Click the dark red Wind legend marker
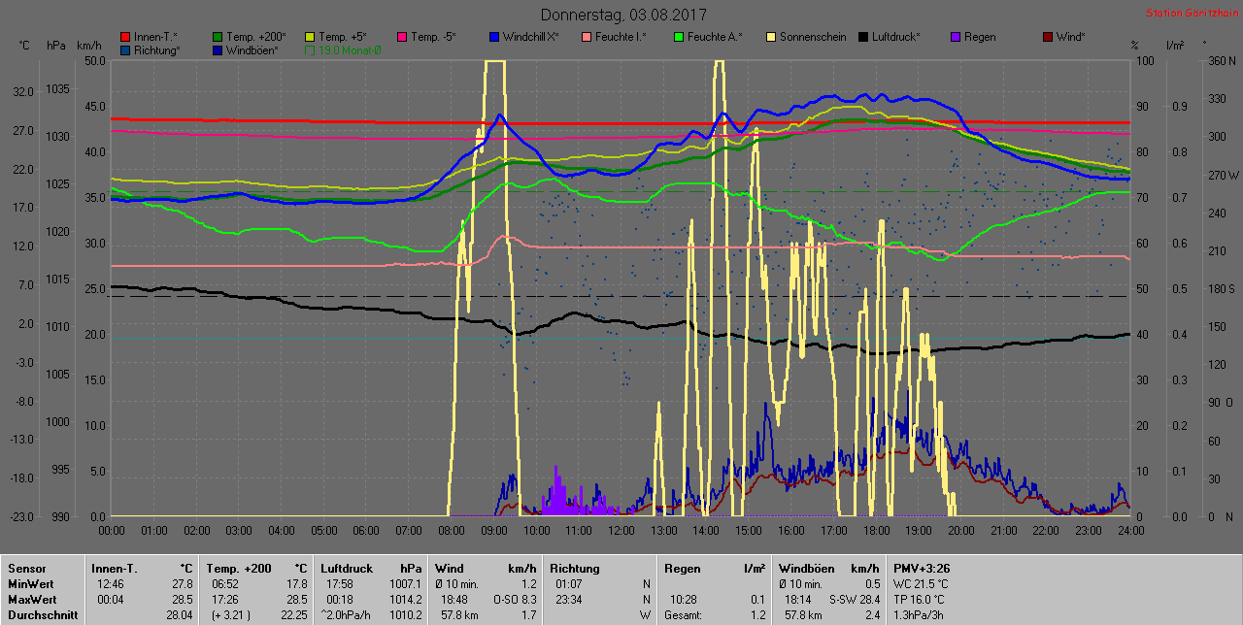 coord(1049,37)
